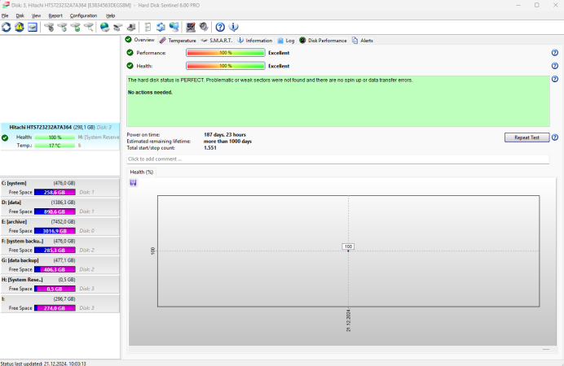The image size is (564, 366).
Task: Click Hitachi disk Health bar in left panel
Action: (x=55, y=137)
